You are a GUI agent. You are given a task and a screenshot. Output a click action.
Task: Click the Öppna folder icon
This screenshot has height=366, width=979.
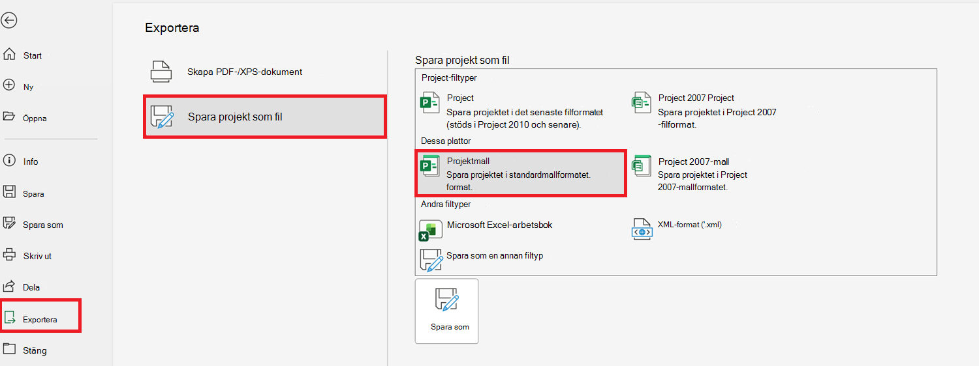[x=9, y=117]
